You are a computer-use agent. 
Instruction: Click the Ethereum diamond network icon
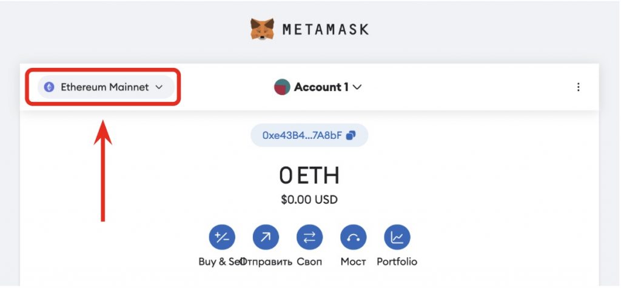coord(49,87)
